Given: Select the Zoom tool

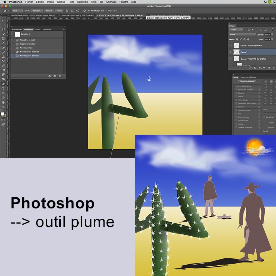Looking at the screenshot, I should point(3,107).
